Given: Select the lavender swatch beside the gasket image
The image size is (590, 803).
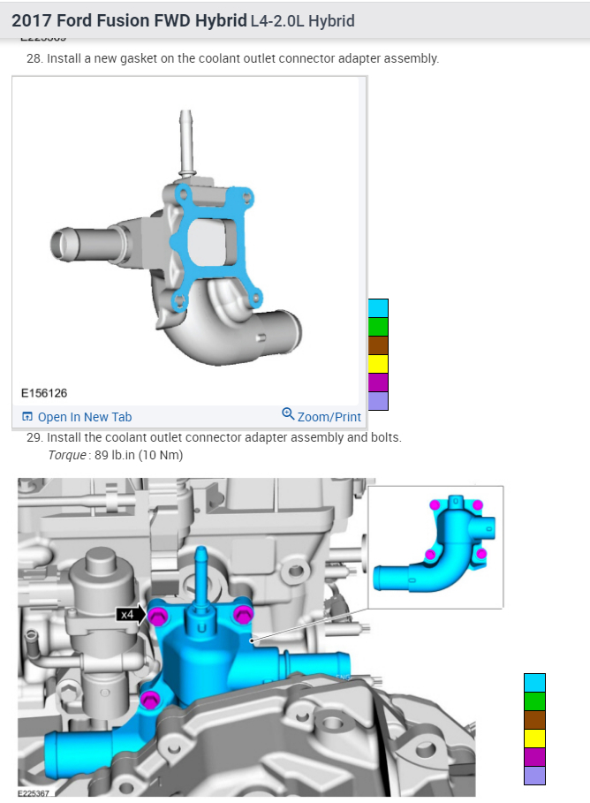Looking at the screenshot, I should point(378,400).
